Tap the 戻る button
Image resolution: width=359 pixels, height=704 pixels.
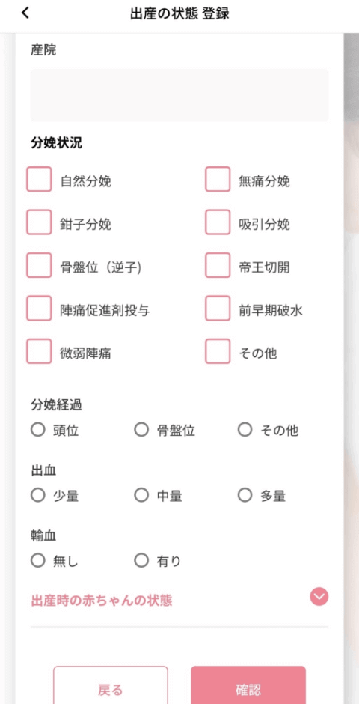pyautogui.click(x=111, y=687)
